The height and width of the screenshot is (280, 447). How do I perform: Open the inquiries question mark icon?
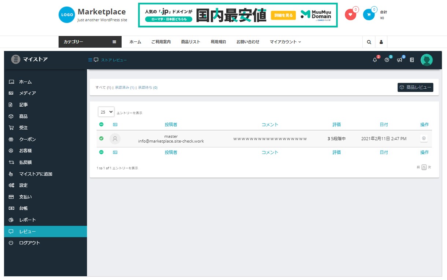pos(387,60)
